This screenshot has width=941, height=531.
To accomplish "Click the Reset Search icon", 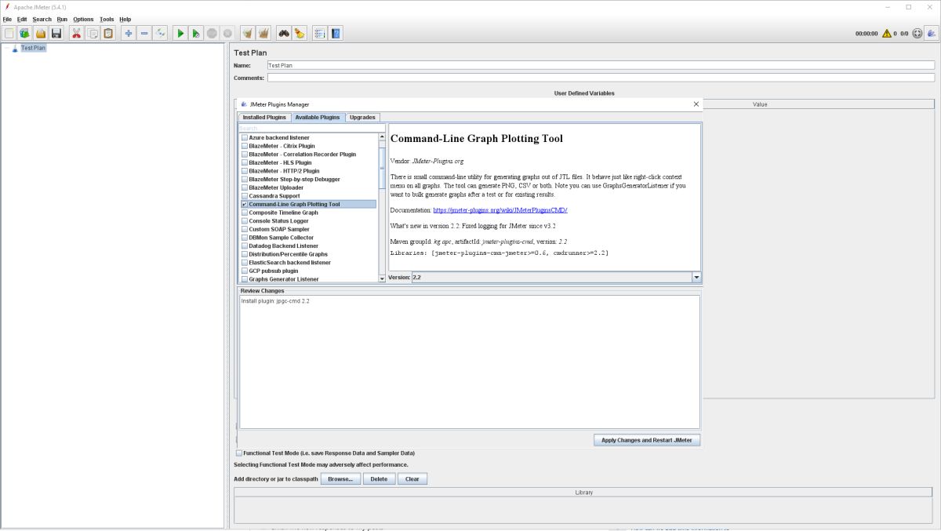I will [x=300, y=33].
